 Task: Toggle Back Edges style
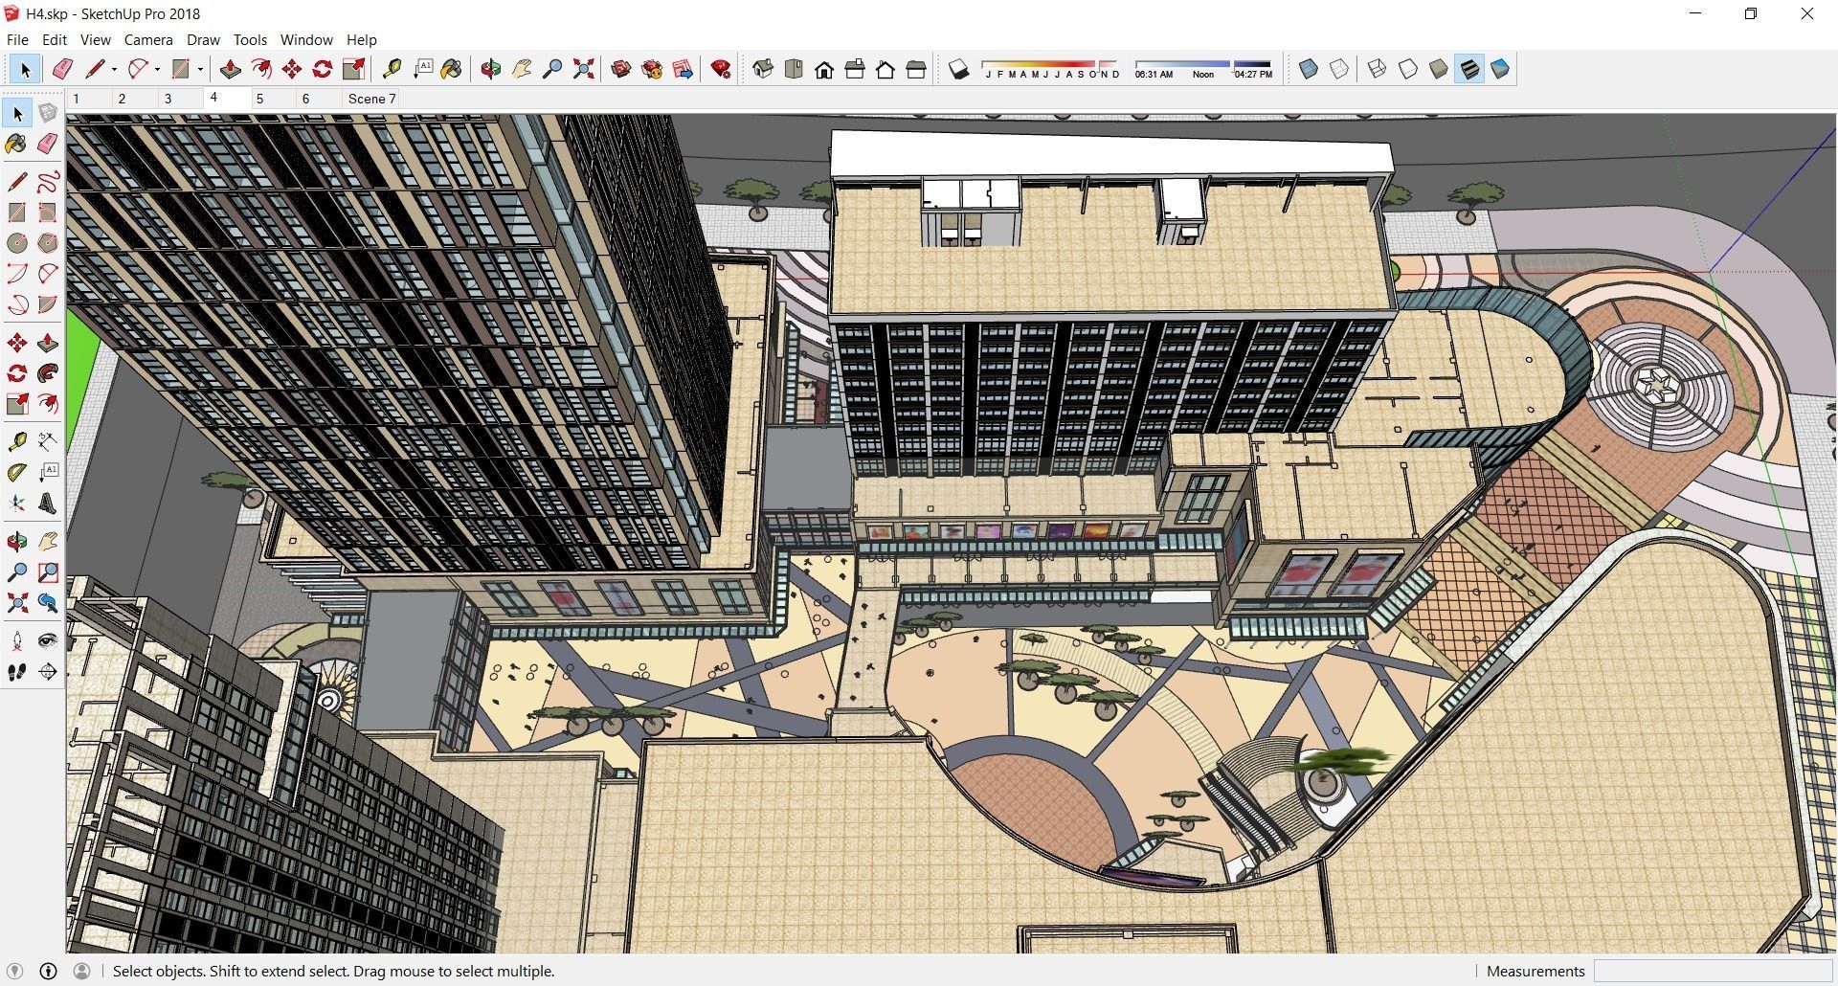1339,69
